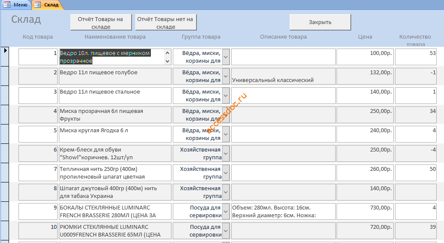Expand group dropdown for product 4
The image size is (444, 243).
tap(226, 115)
